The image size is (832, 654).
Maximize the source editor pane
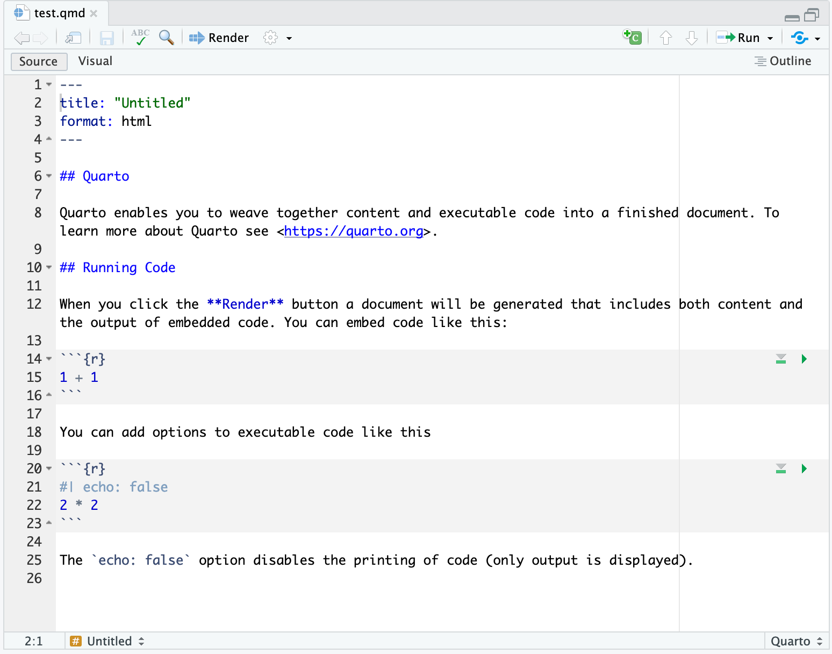pos(812,15)
